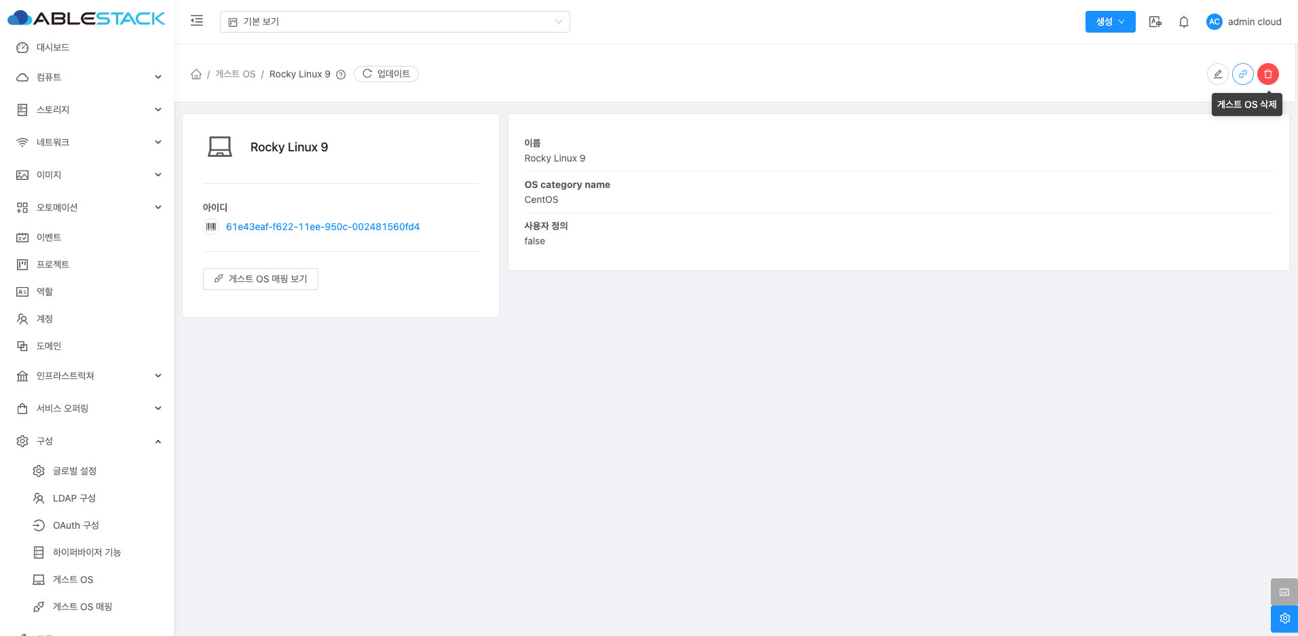Expand the 오토메이션 sidebar menu
1298x636 pixels.
87,208
